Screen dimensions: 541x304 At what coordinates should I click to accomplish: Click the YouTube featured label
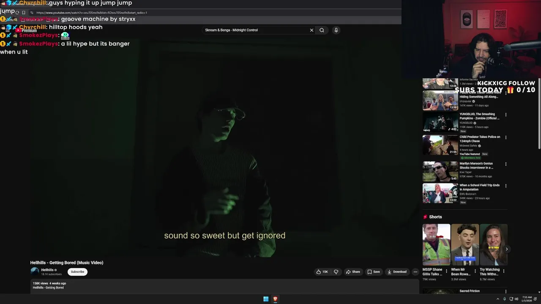pos(470,154)
